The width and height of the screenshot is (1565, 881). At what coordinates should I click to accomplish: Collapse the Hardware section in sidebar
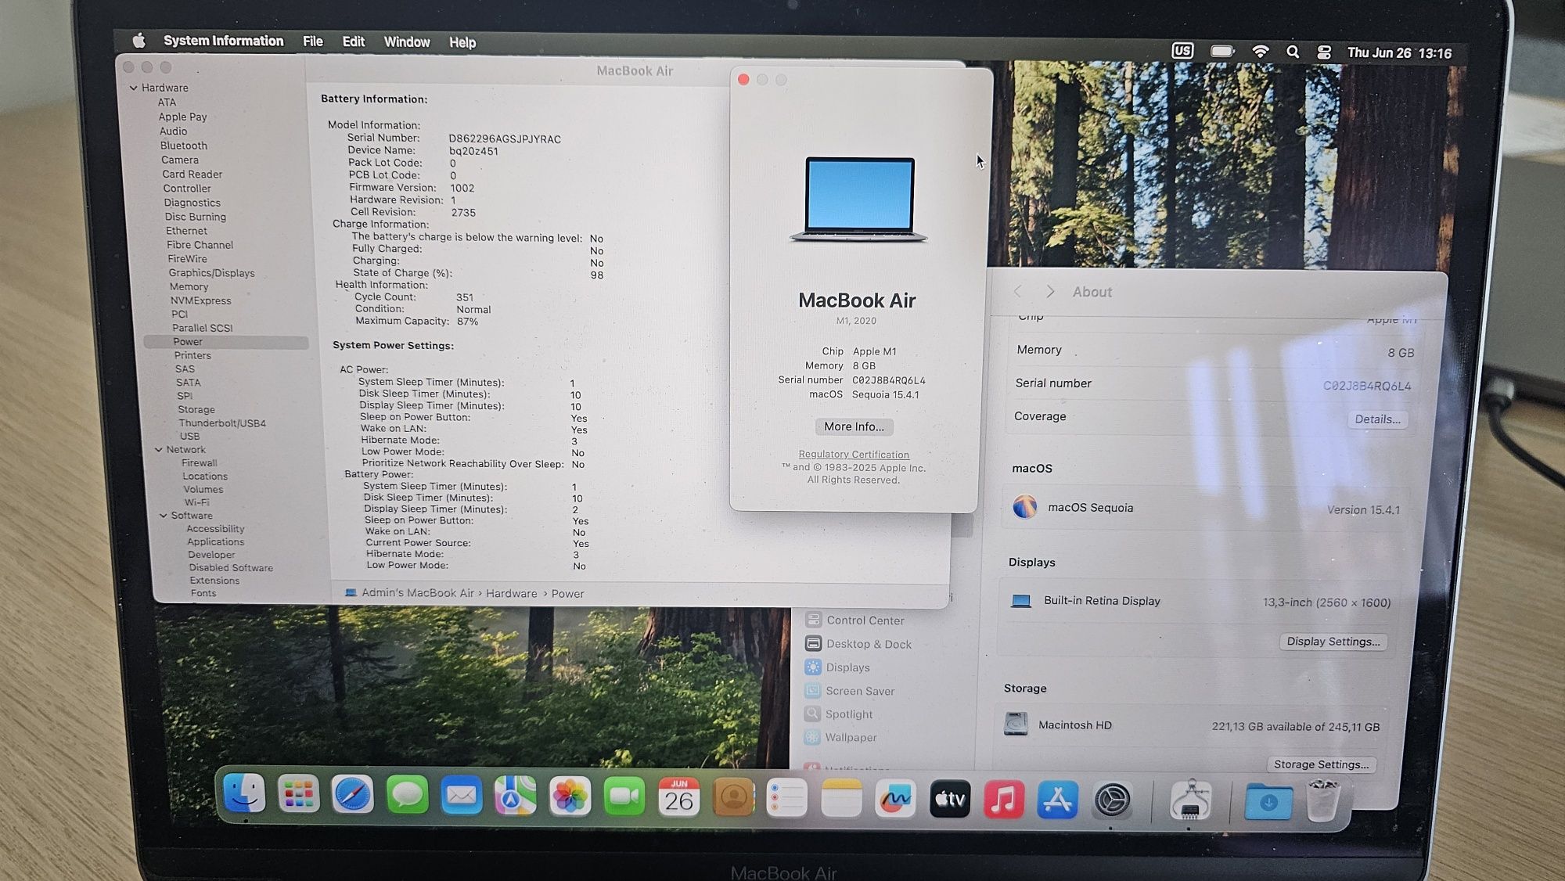(134, 88)
